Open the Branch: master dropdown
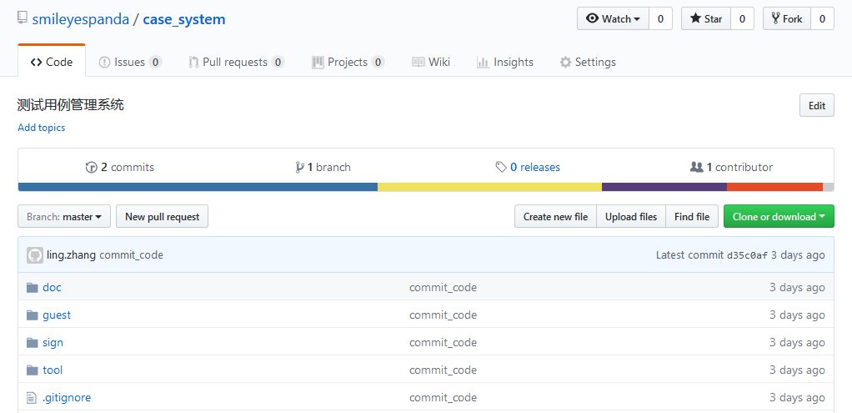 [x=64, y=217]
